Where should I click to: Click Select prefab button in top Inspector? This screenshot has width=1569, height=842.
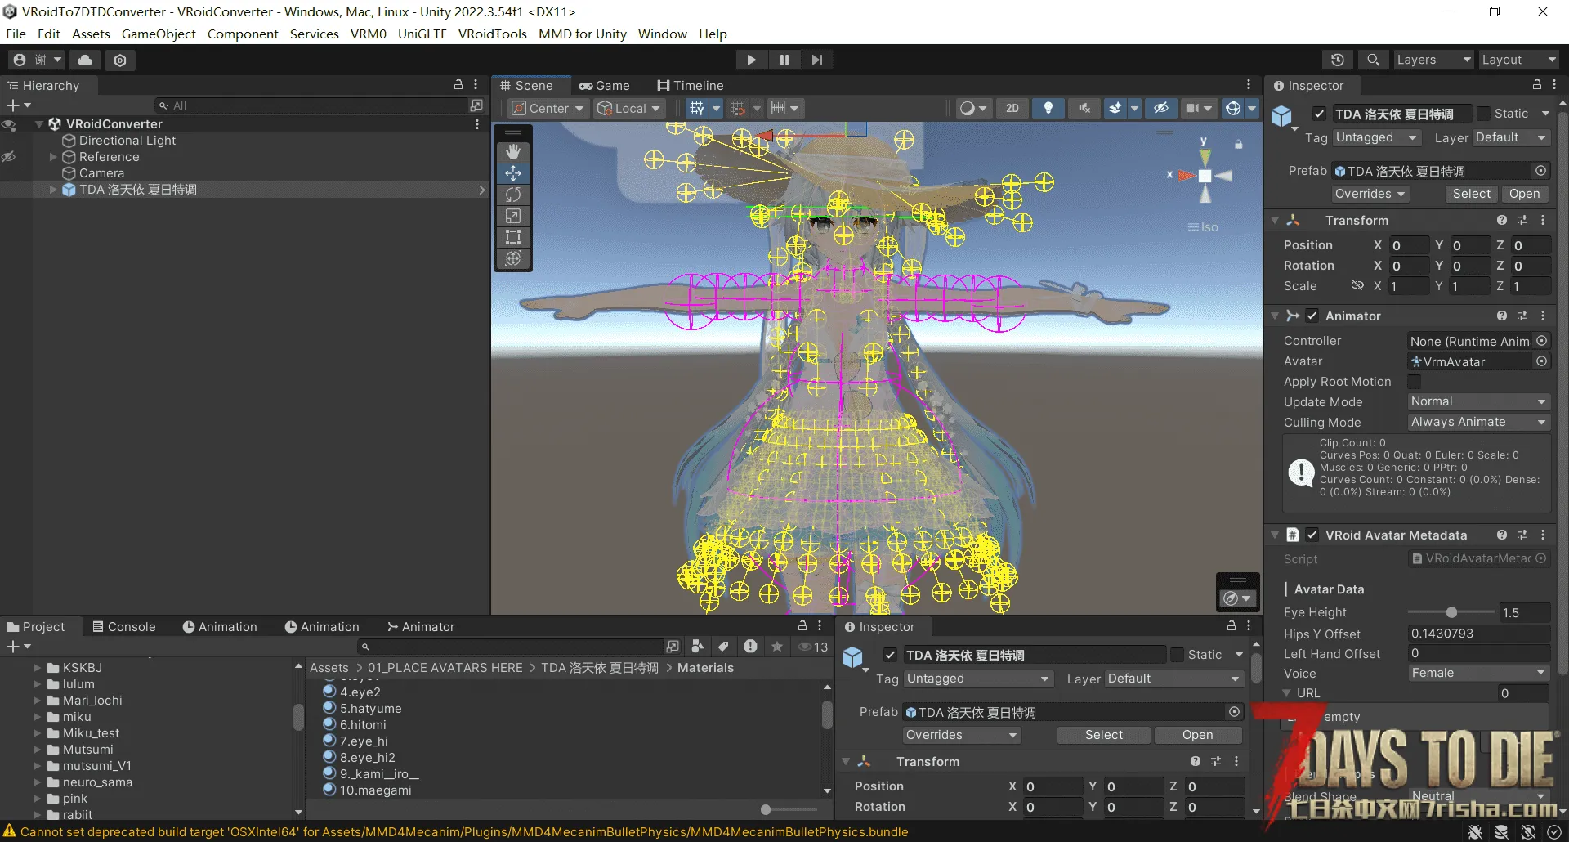click(1471, 194)
